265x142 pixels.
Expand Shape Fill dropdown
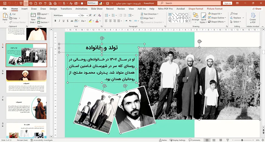[x=215, y=14]
